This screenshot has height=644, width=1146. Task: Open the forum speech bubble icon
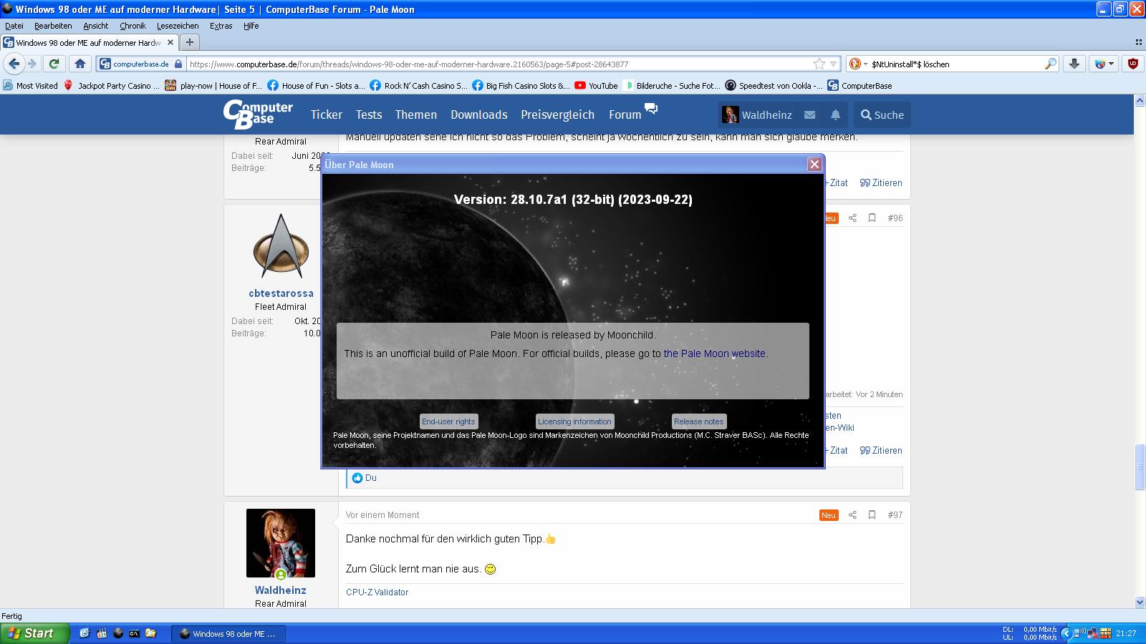tap(650, 109)
